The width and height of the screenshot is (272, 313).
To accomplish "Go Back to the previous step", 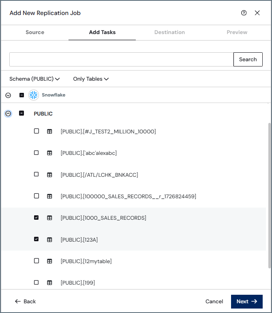I will pos(26,301).
